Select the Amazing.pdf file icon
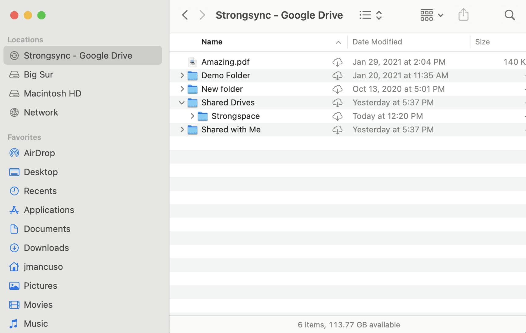The image size is (526, 333). pos(192,62)
